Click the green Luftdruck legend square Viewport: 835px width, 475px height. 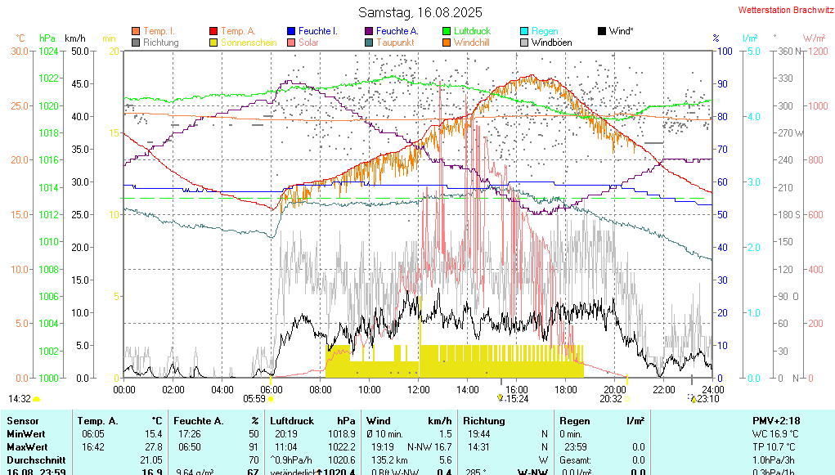coord(447,31)
